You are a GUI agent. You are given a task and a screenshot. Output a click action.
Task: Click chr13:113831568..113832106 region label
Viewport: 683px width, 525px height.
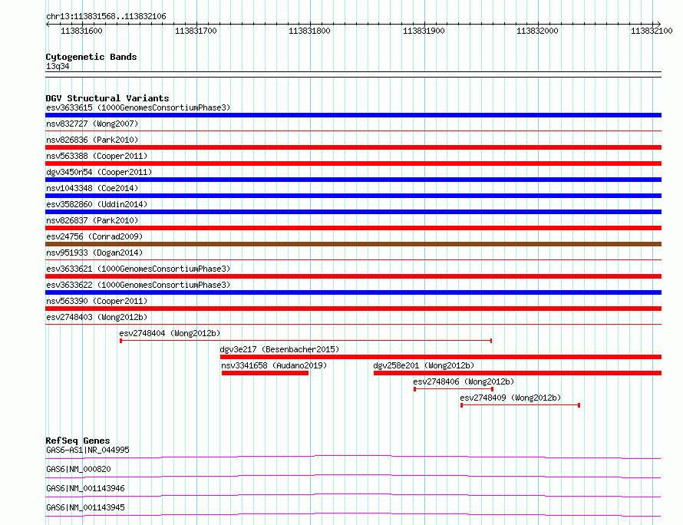coord(106,17)
